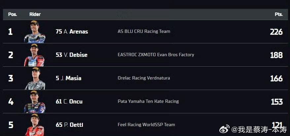Select Pata Yamaha Ten Kate Racing

point(148,101)
